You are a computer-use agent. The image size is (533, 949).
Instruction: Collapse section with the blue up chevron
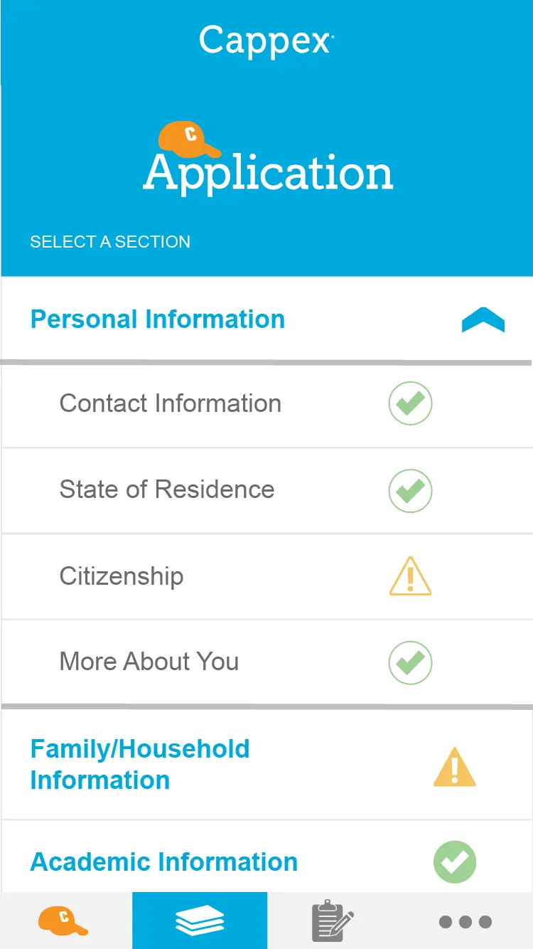click(x=483, y=319)
